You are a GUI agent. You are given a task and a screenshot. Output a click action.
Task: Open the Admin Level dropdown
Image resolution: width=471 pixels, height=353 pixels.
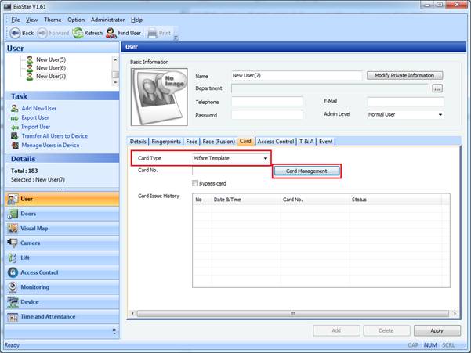(x=440, y=114)
